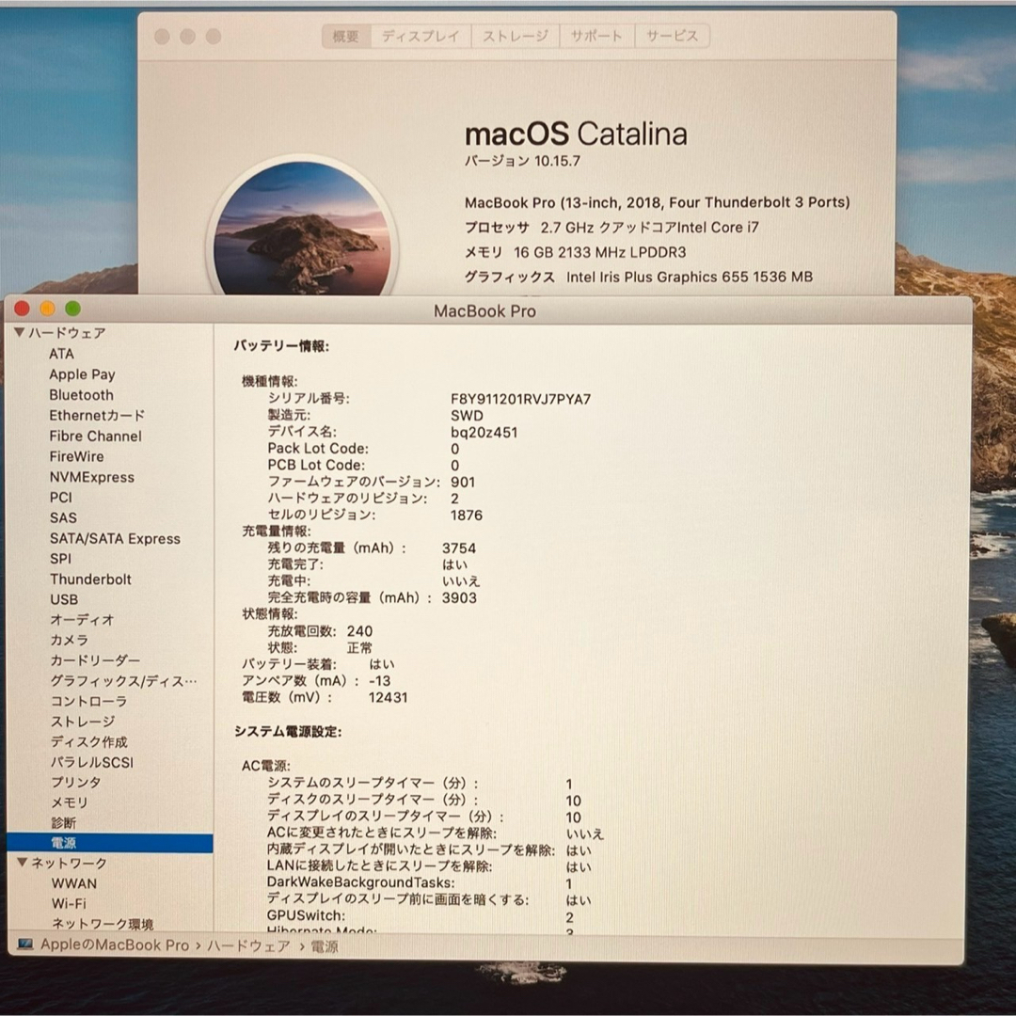Image resolution: width=1016 pixels, height=1016 pixels.
Task: Select WWAN under ネットワーク
Action: (x=74, y=883)
